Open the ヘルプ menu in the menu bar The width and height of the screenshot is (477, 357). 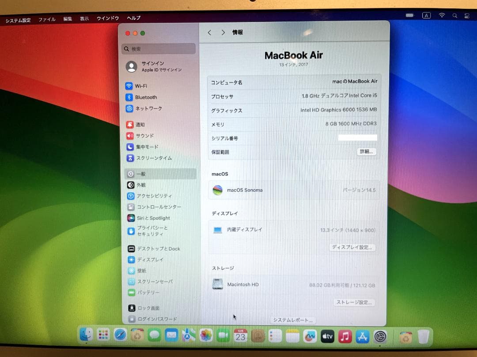click(x=132, y=19)
